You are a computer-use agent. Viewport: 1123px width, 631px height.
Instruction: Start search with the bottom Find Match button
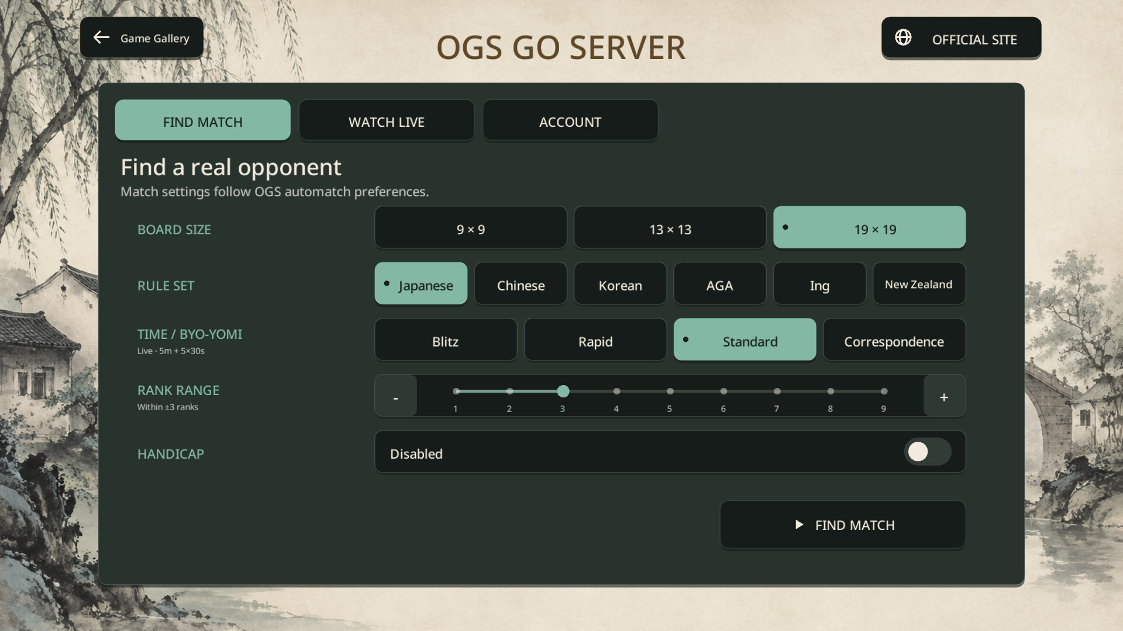click(842, 525)
